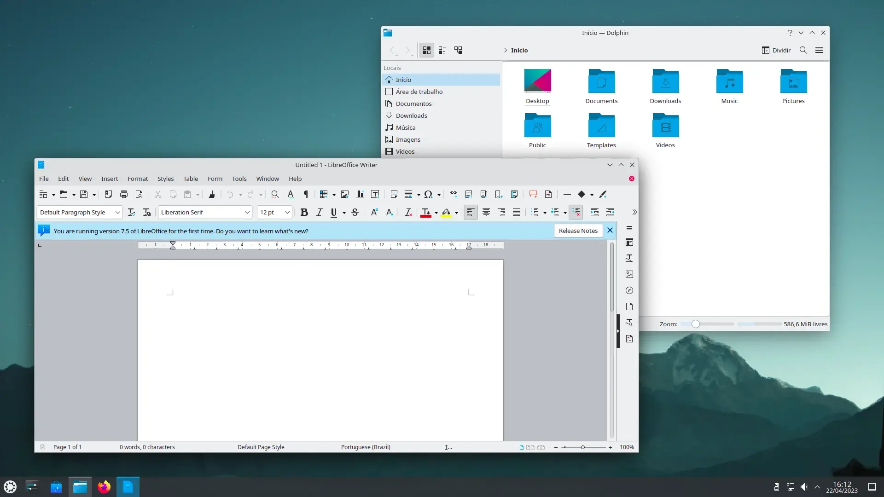The width and height of the screenshot is (884, 497).
Task: Open the Format menu
Action: pos(138,179)
